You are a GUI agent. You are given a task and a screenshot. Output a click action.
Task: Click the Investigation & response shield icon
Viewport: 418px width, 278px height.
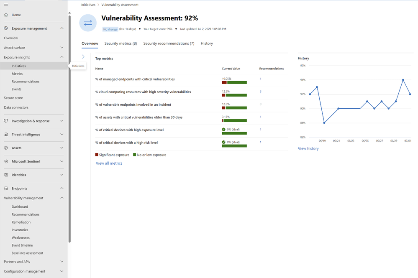coord(6,121)
